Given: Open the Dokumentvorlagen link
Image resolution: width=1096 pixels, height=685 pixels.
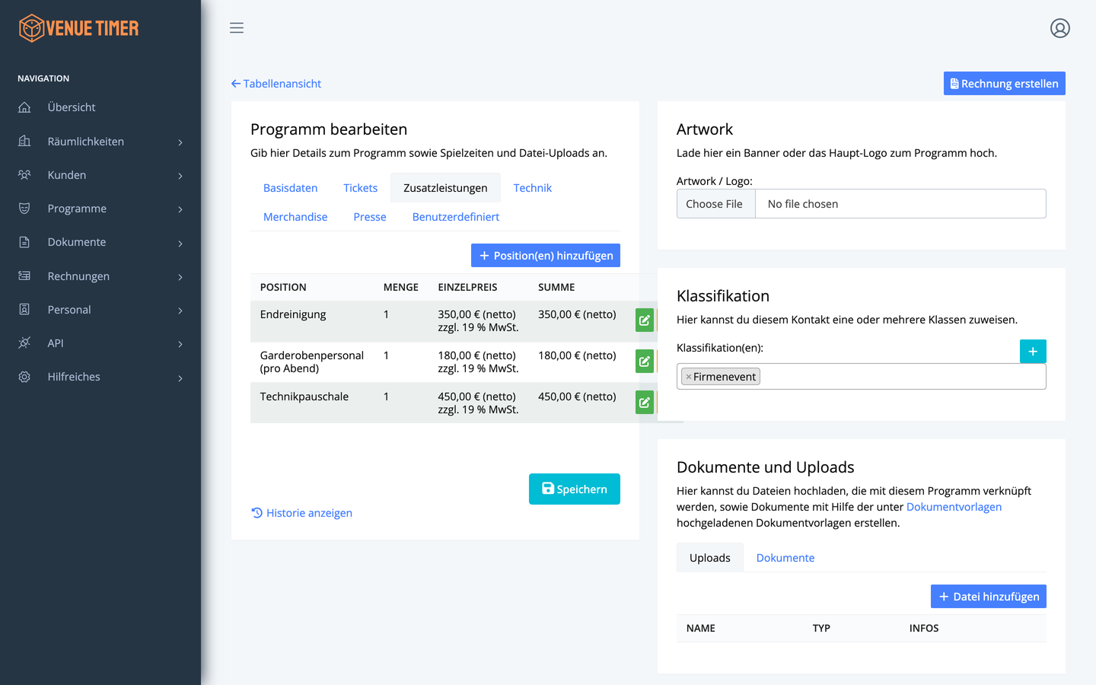Looking at the screenshot, I should pos(954,507).
